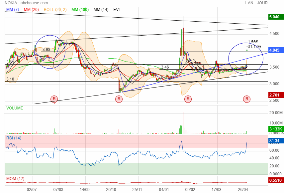Click the 60.00 RSI axis value

274,150
